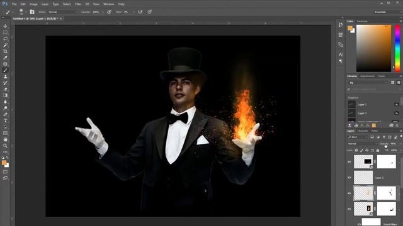Open the Essentials workspace dropdown

coord(387,12)
